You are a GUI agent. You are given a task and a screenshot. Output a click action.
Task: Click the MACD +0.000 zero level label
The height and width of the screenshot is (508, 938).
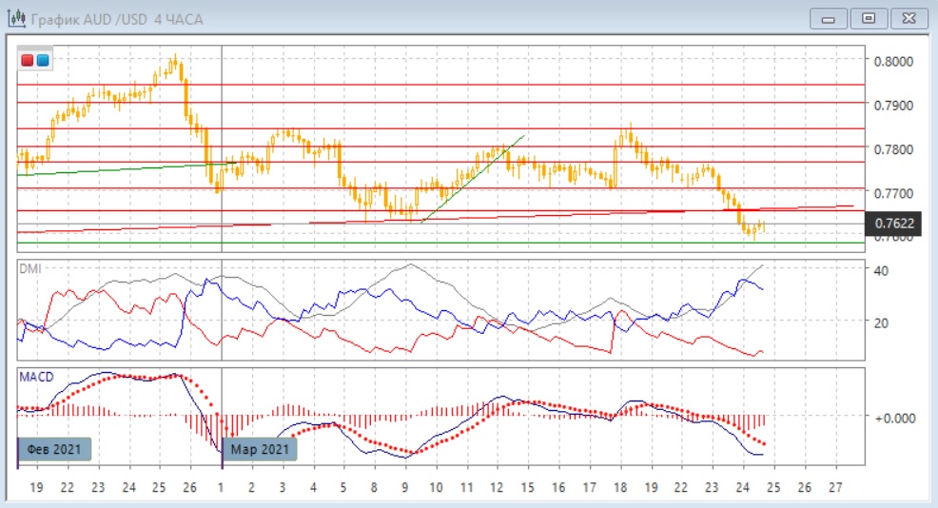[x=893, y=417]
